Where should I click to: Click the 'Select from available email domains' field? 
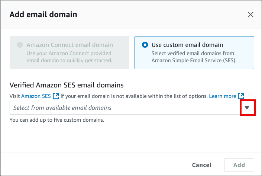tap(123, 108)
